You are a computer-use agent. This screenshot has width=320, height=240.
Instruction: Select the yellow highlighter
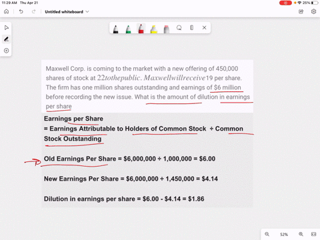pos(153,29)
